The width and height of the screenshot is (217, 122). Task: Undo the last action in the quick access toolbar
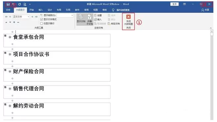click(13, 4)
